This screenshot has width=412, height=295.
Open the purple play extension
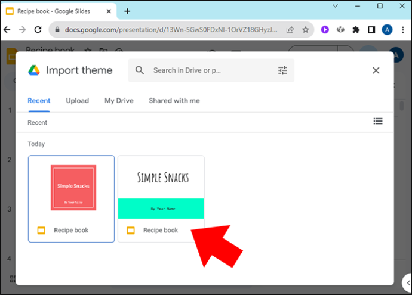tap(325, 30)
